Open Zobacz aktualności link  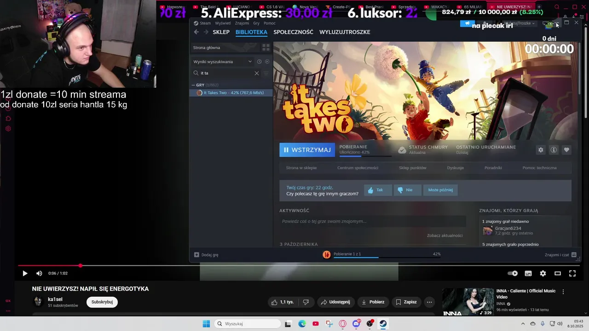point(445,235)
